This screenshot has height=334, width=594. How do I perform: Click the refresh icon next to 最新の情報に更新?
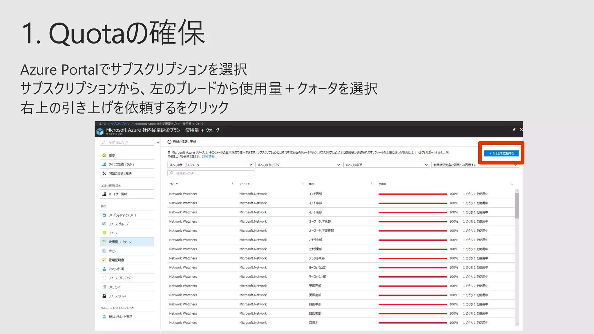169,142
